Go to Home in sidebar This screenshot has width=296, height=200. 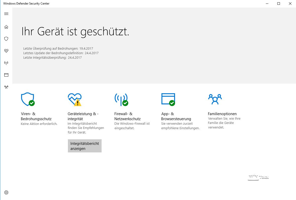(x=6, y=27)
